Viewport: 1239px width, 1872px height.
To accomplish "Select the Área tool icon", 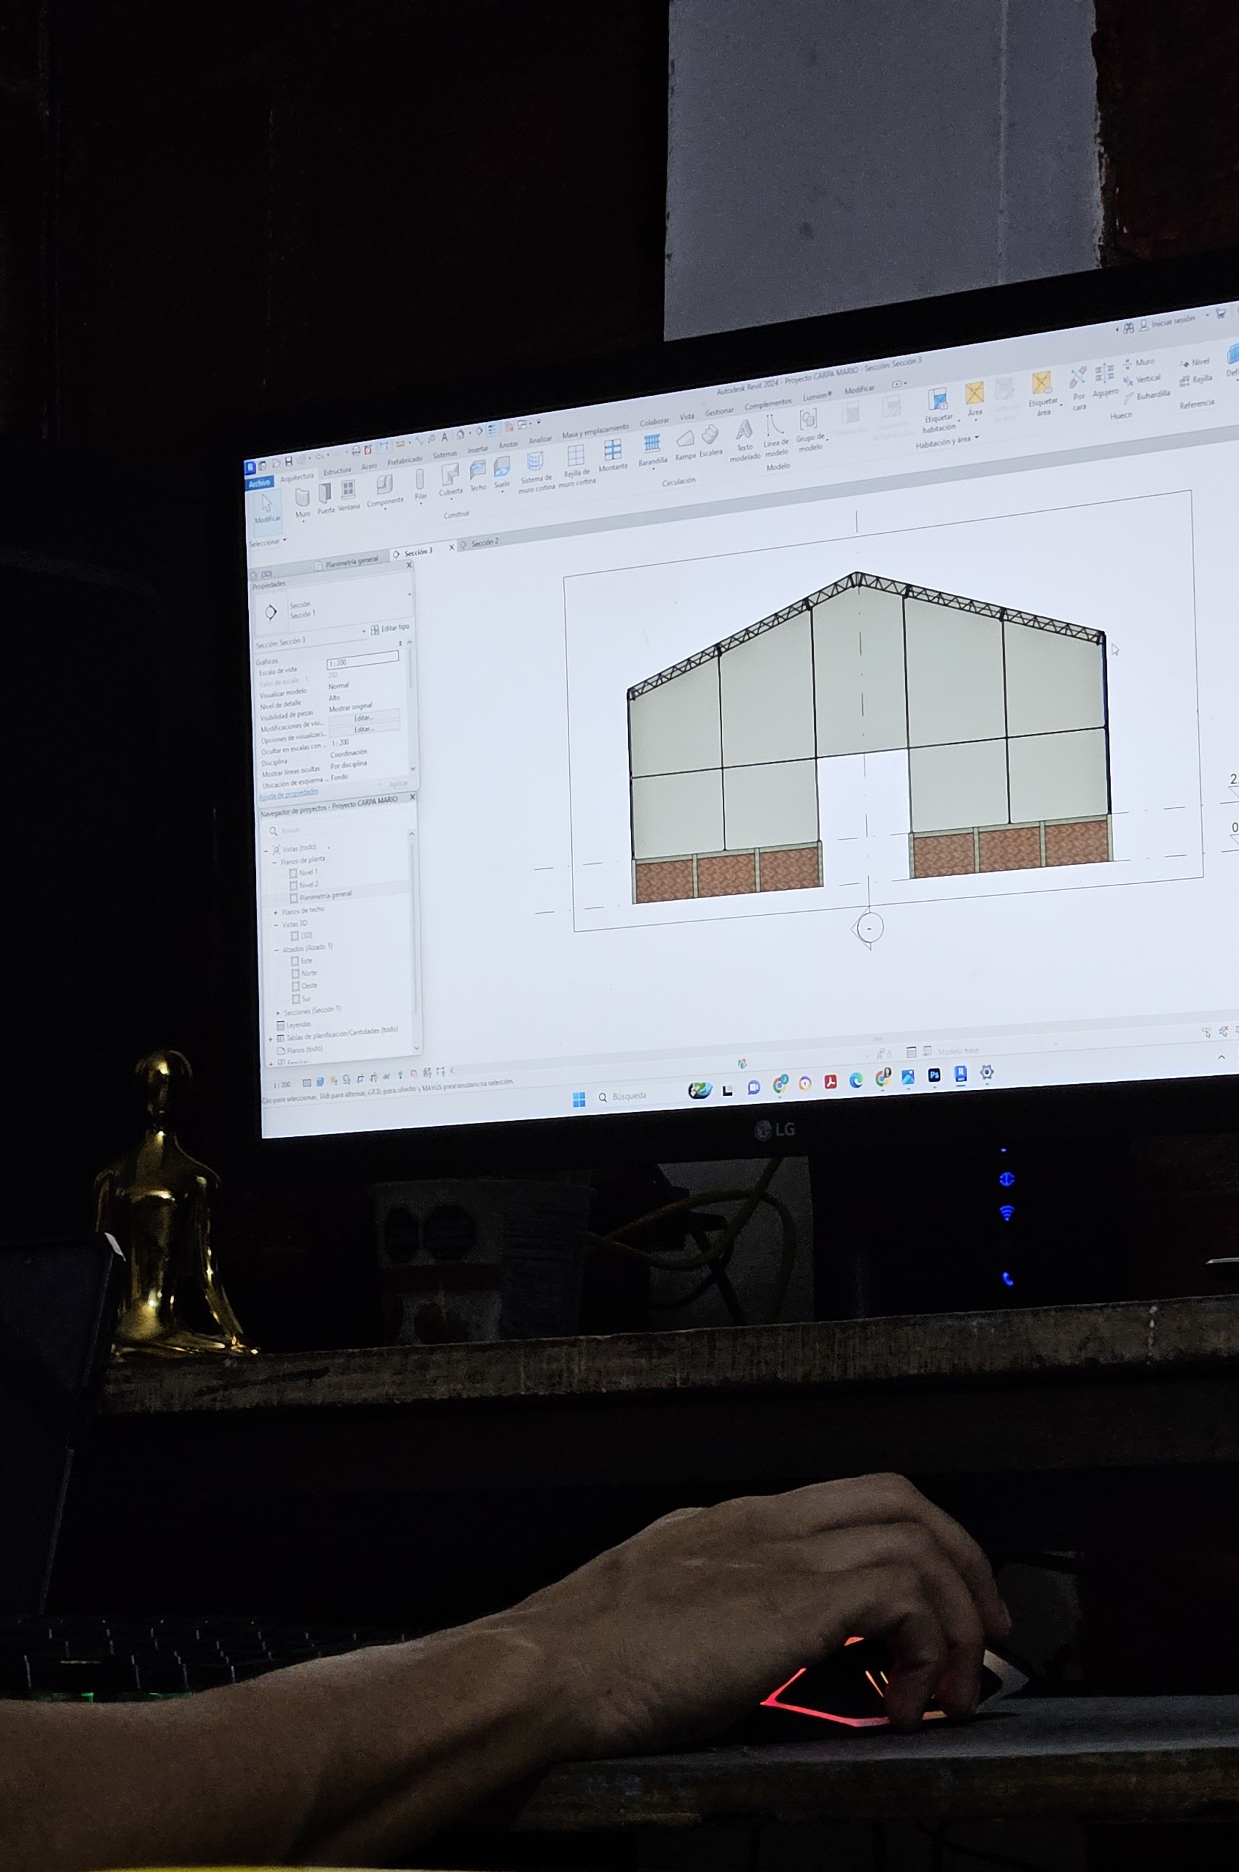I will [974, 393].
